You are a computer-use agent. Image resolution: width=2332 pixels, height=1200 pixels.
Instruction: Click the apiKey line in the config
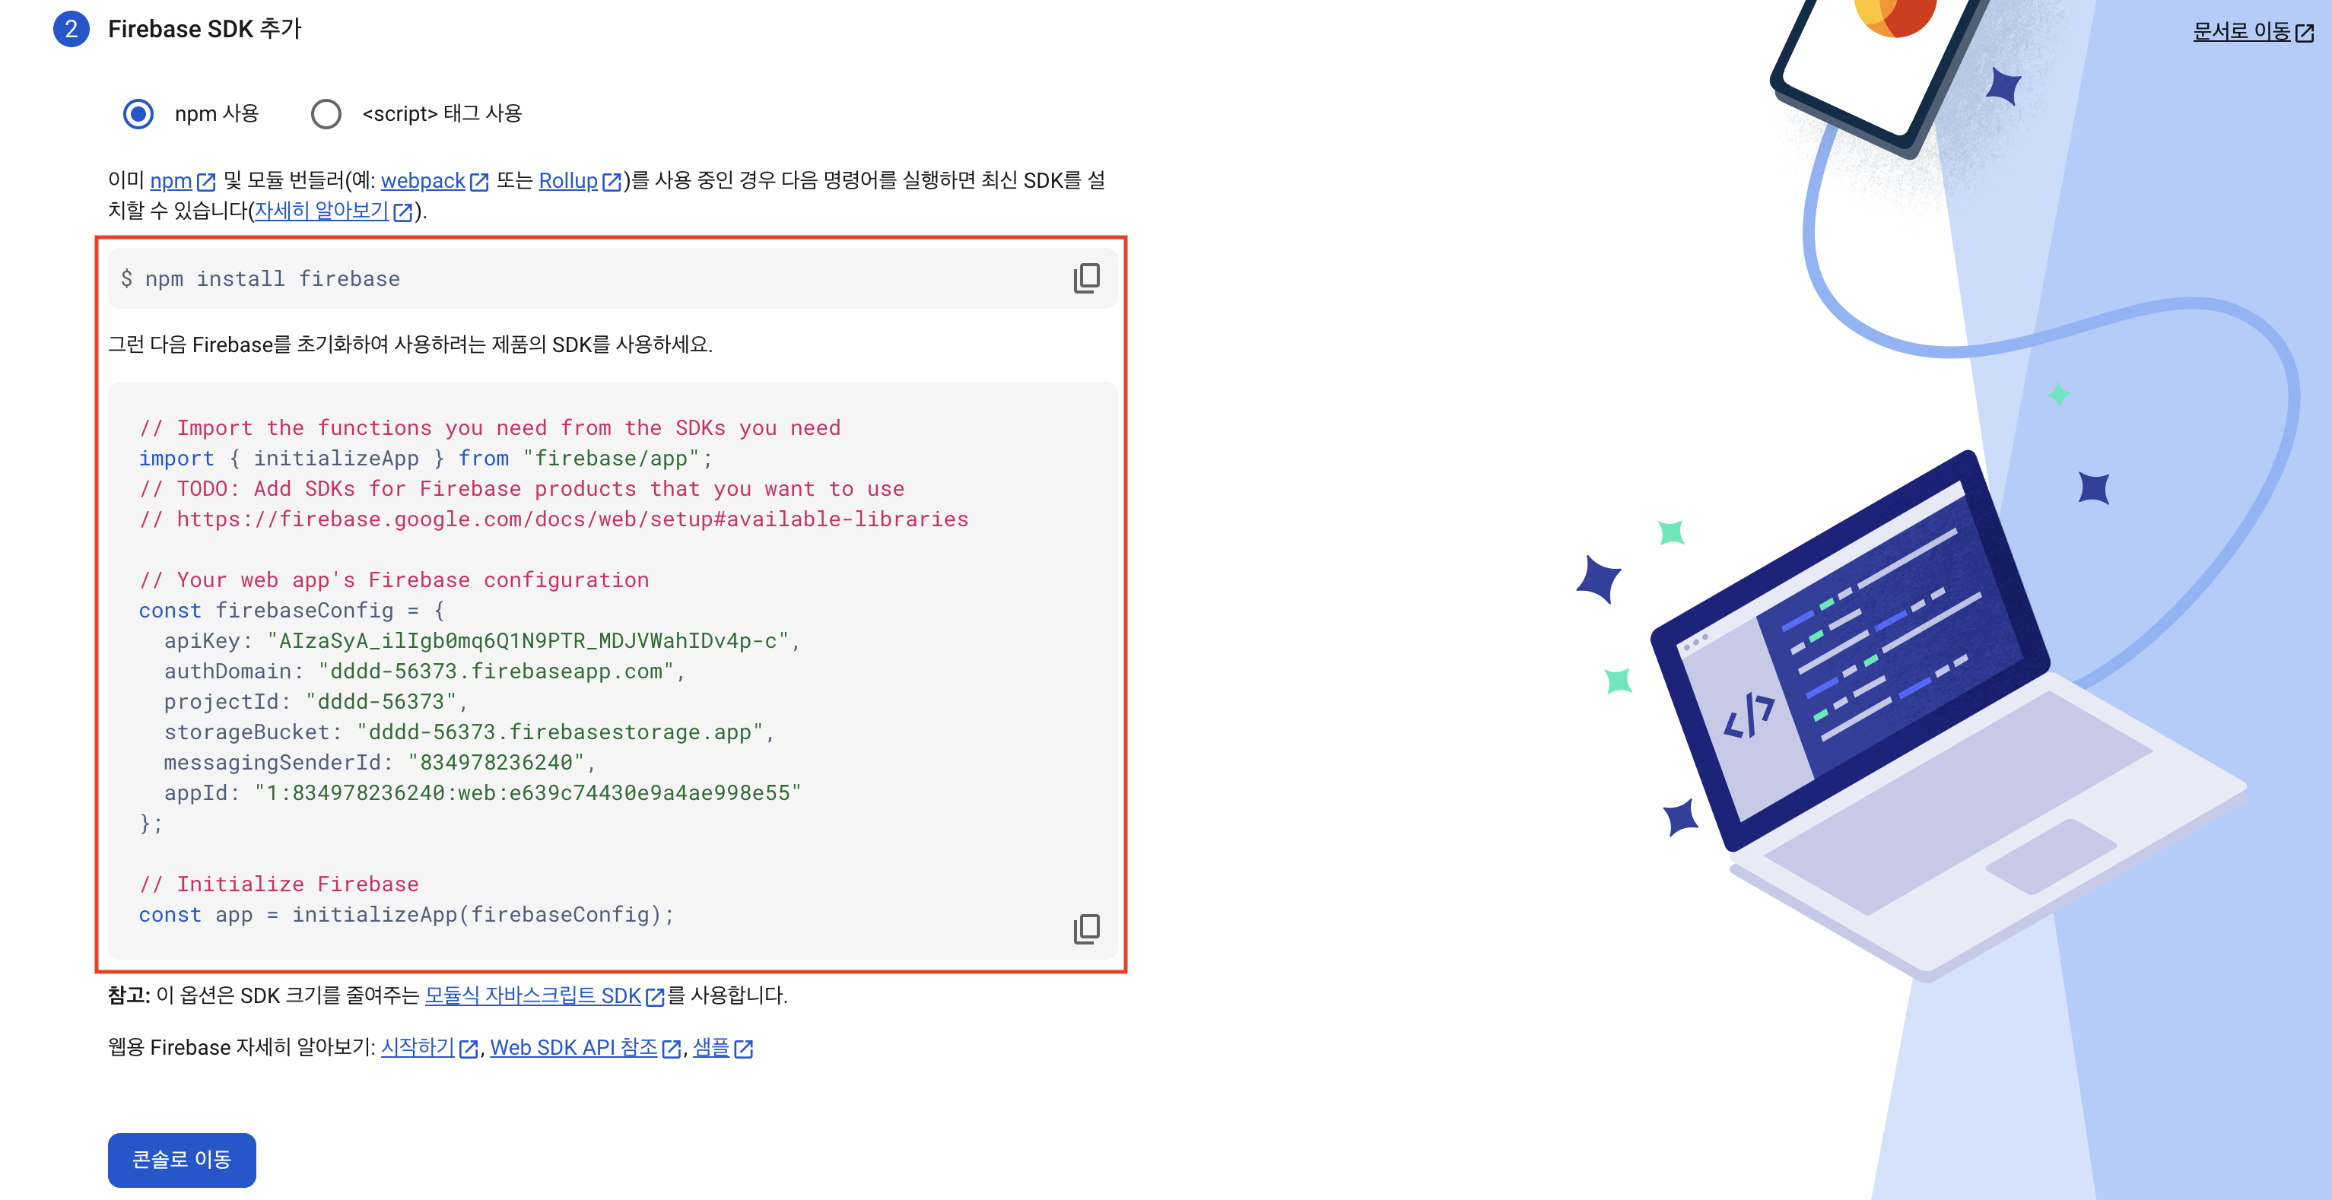481,641
